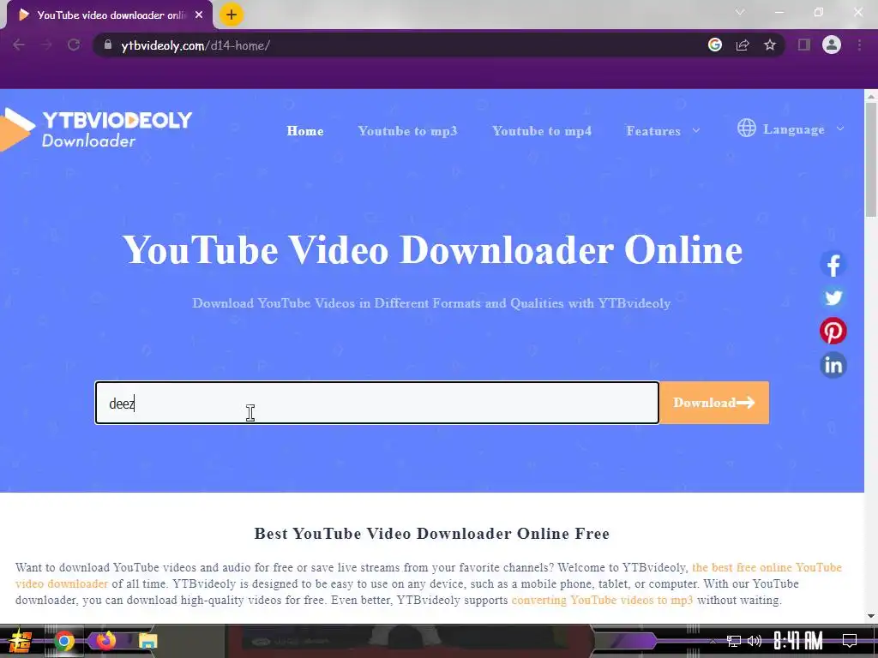Click the URL input field containing deez
The height and width of the screenshot is (658, 878).
(377, 403)
